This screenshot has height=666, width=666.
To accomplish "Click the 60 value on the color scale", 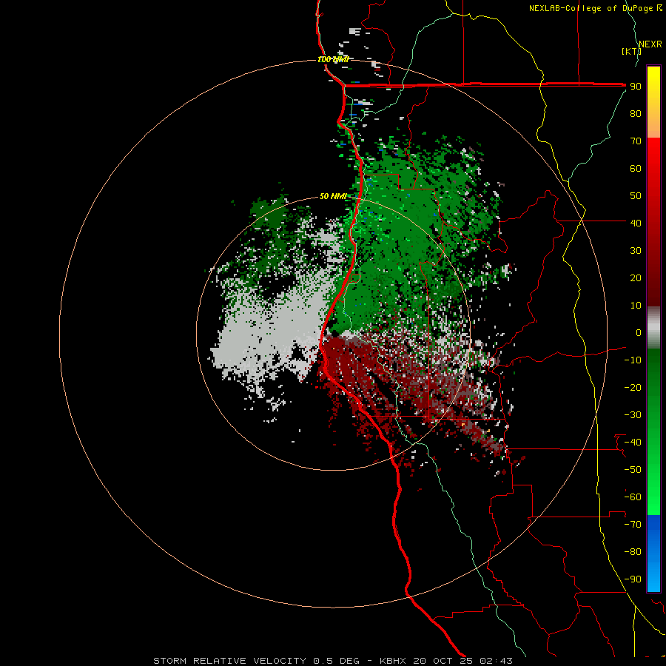I will coord(636,168).
